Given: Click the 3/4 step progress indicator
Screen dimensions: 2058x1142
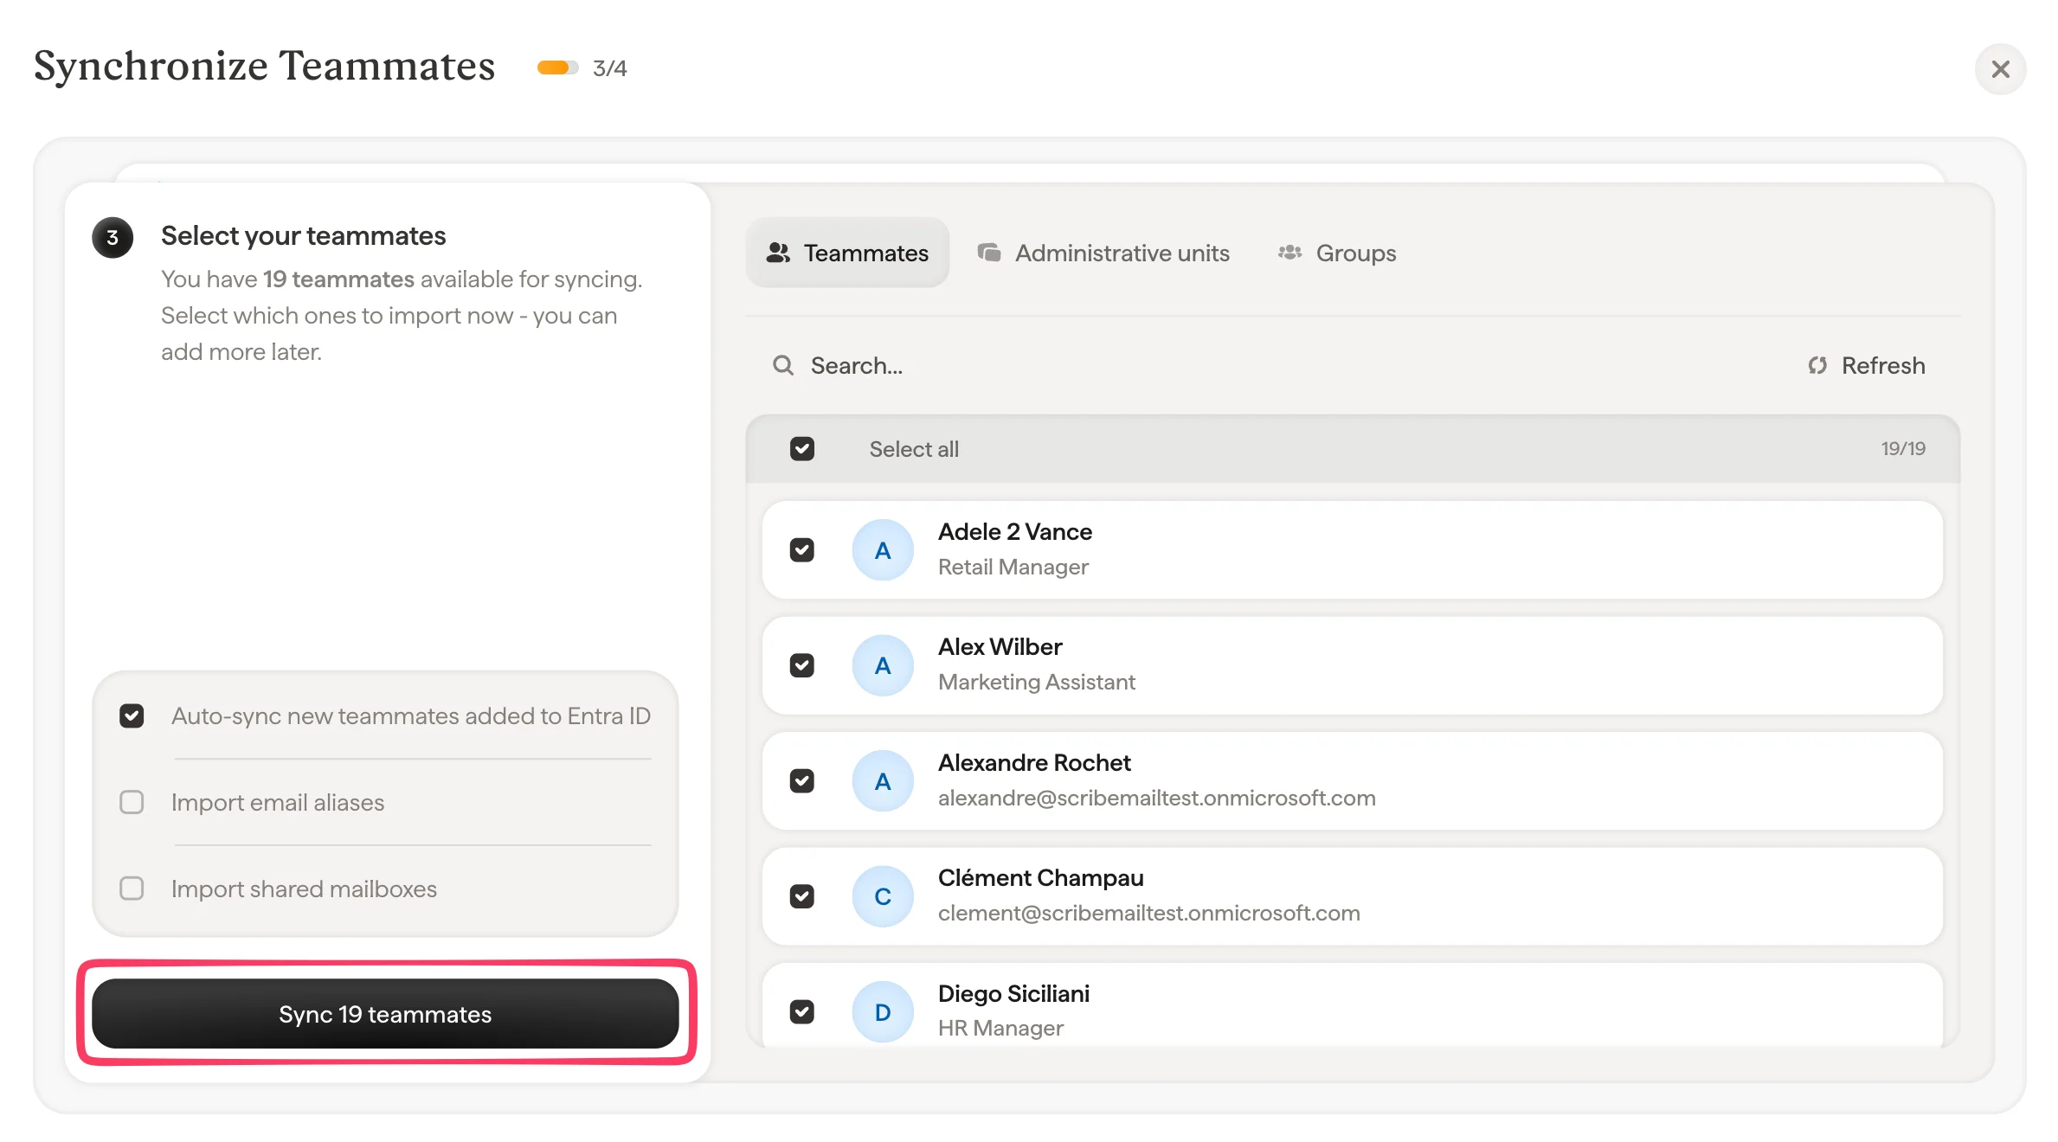Looking at the screenshot, I should pyautogui.click(x=582, y=67).
